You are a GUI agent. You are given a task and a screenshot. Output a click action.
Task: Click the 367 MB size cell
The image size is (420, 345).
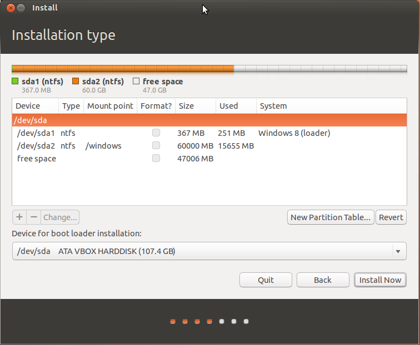(x=191, y=133)
